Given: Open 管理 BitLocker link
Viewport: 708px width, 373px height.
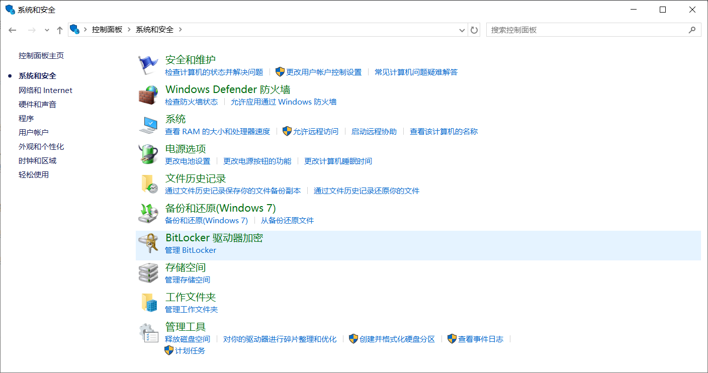Looking at the screenshot, I should click(x=191, y=250).
